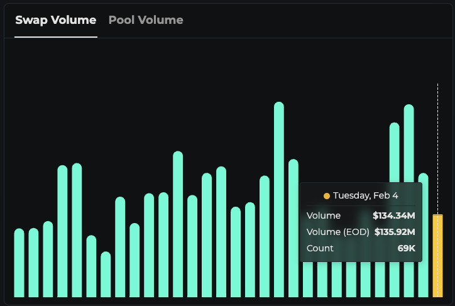
Task: Click the Volume value '$134.34M'
Action: 394,216
